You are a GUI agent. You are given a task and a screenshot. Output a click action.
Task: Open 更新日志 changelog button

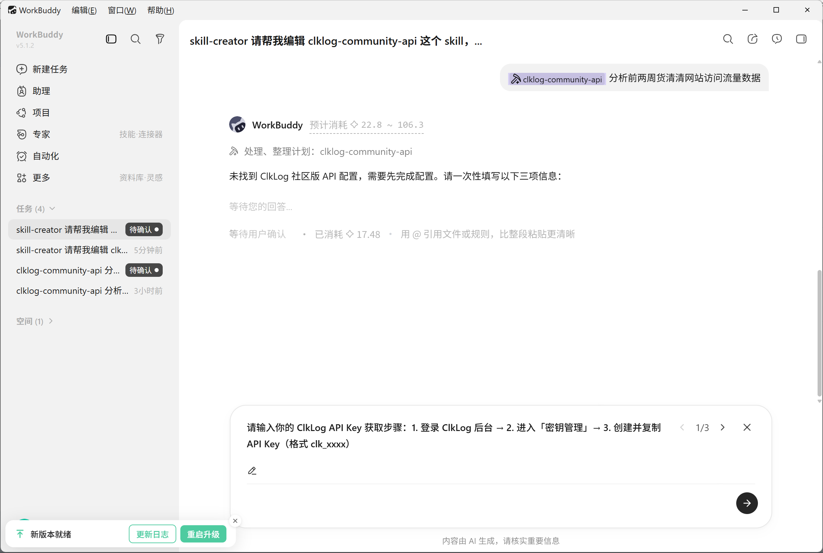[153, 534]
